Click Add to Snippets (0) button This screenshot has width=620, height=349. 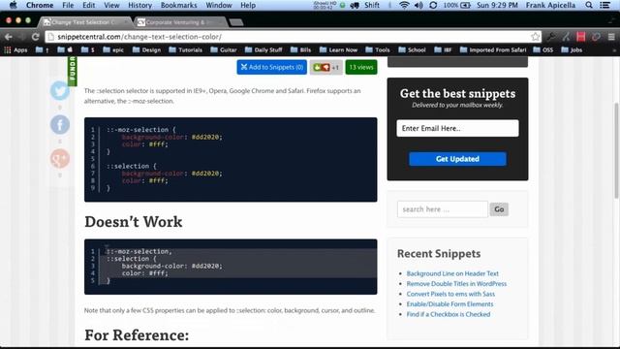pyautogui.click(x=271, y=67)
